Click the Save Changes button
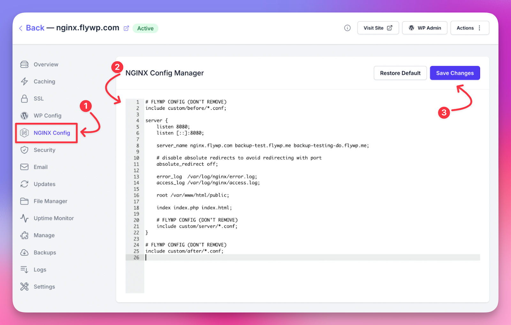The image size is (511, 325). (455, 73)
